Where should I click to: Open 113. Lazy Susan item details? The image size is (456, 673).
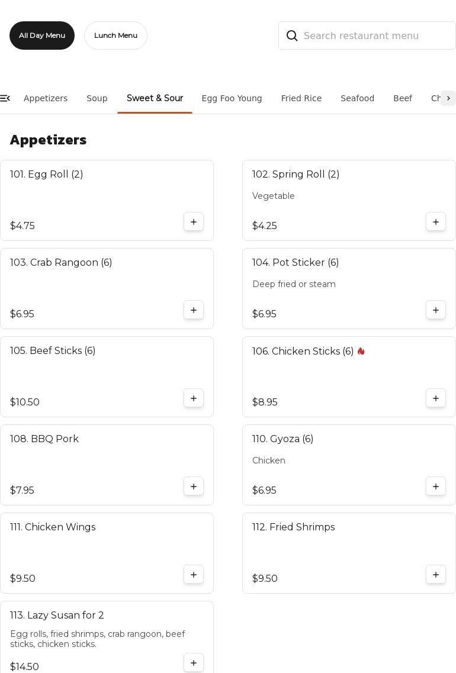[57, 616]
